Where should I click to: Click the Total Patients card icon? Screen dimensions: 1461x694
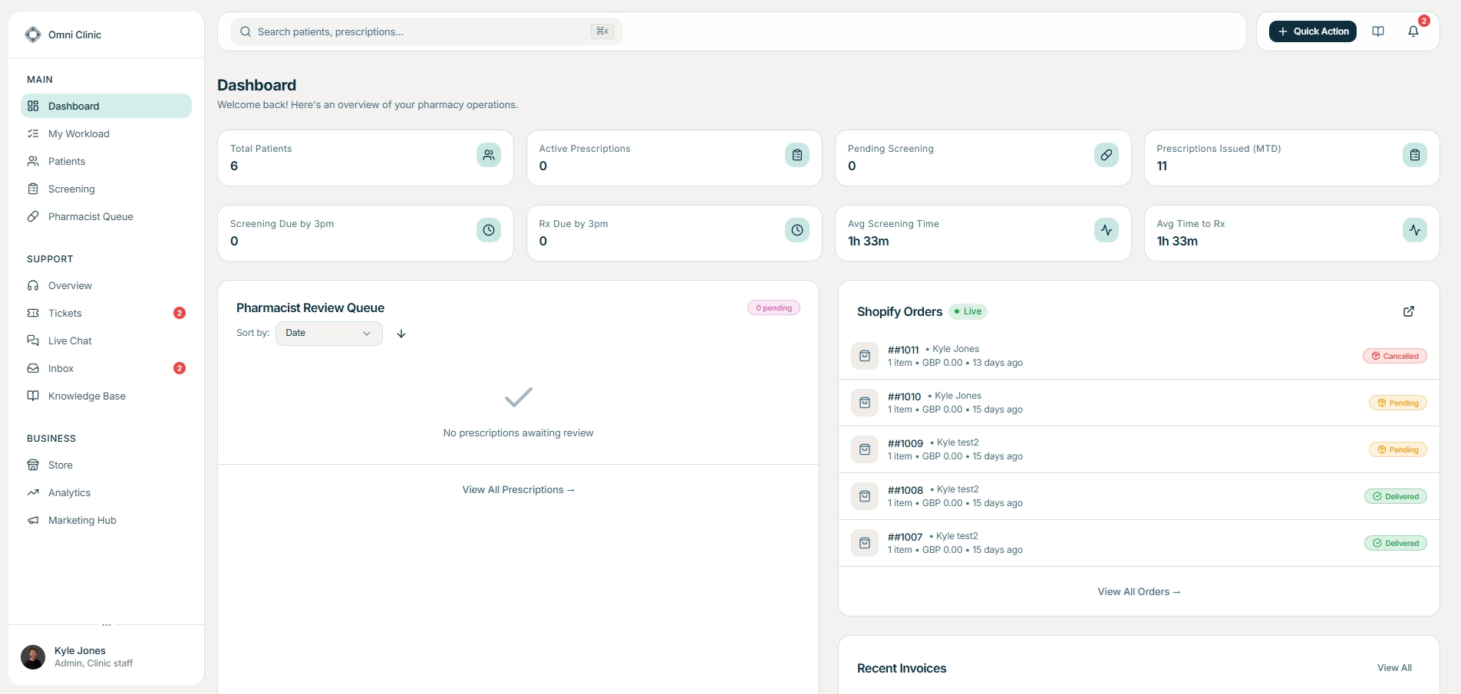pyautogui.click(x=488, y=156)
